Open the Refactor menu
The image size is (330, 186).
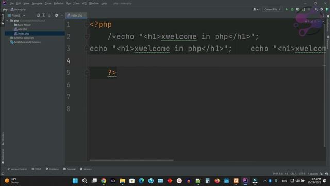59,4
